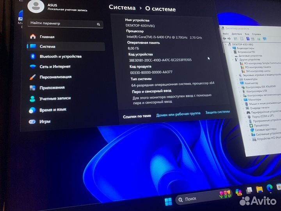Select Порты (COM и LPT) item
The height and width of the screenshot is (211, 281).
coord(263,116)
